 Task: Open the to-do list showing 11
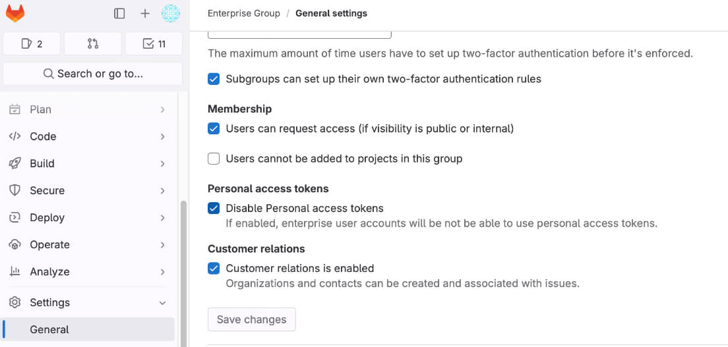tap(154, 44)
